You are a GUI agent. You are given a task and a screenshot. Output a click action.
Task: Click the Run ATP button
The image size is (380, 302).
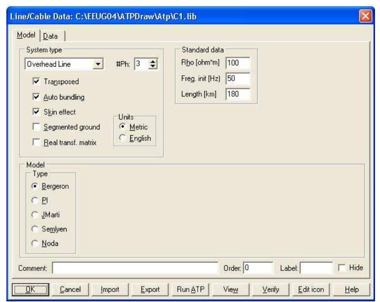(191, 290)
